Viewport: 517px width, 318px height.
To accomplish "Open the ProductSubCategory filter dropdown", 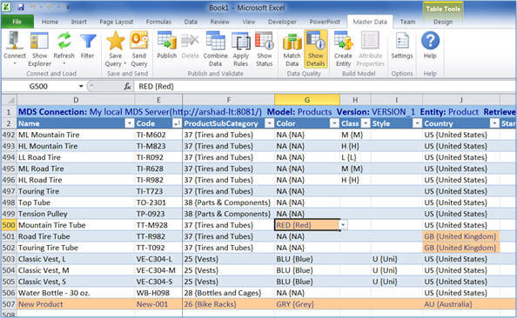I will (270, 123).
